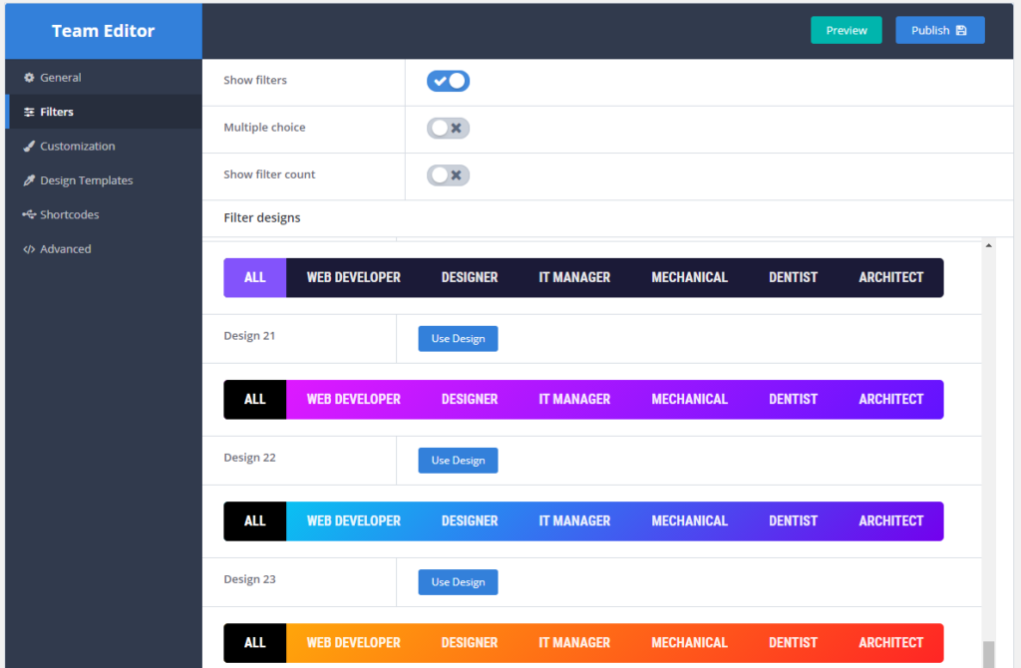This screenshot has height=668, width=1021.
Task: Disable the Show filters toggle
Action: pyautogui.click(x=448, y=80)
